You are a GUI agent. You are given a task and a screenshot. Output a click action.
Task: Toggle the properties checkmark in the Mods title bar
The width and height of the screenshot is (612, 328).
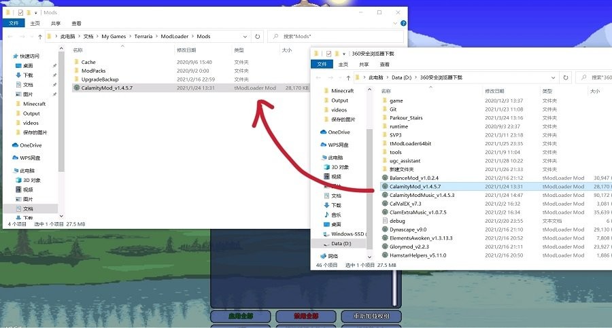[20, 12]
